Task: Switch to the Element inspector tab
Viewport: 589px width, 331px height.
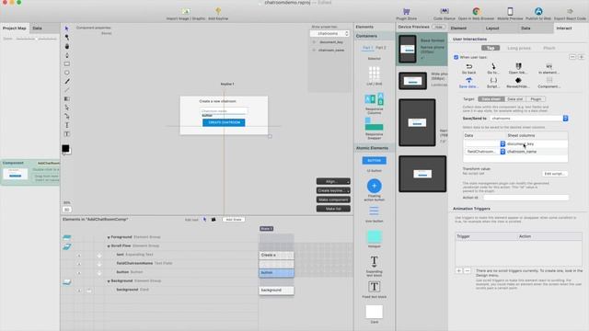Action: 458,29
